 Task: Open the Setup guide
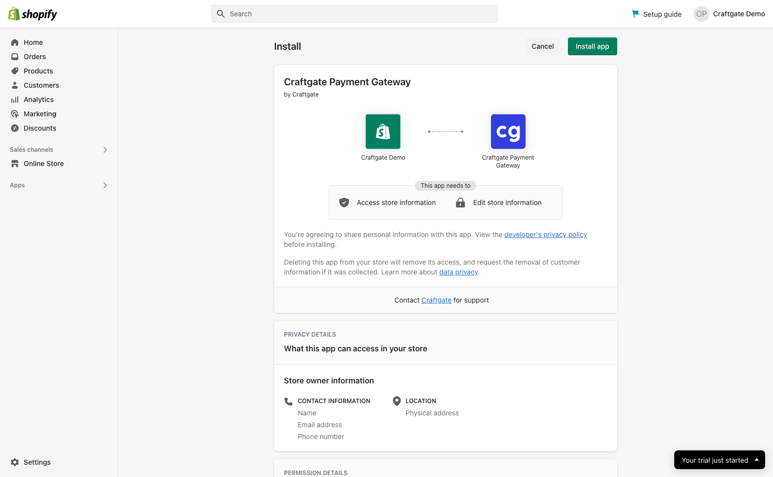(x=657, y=14)
